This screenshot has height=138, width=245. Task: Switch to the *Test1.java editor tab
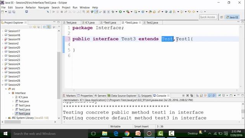coord(110,23)
